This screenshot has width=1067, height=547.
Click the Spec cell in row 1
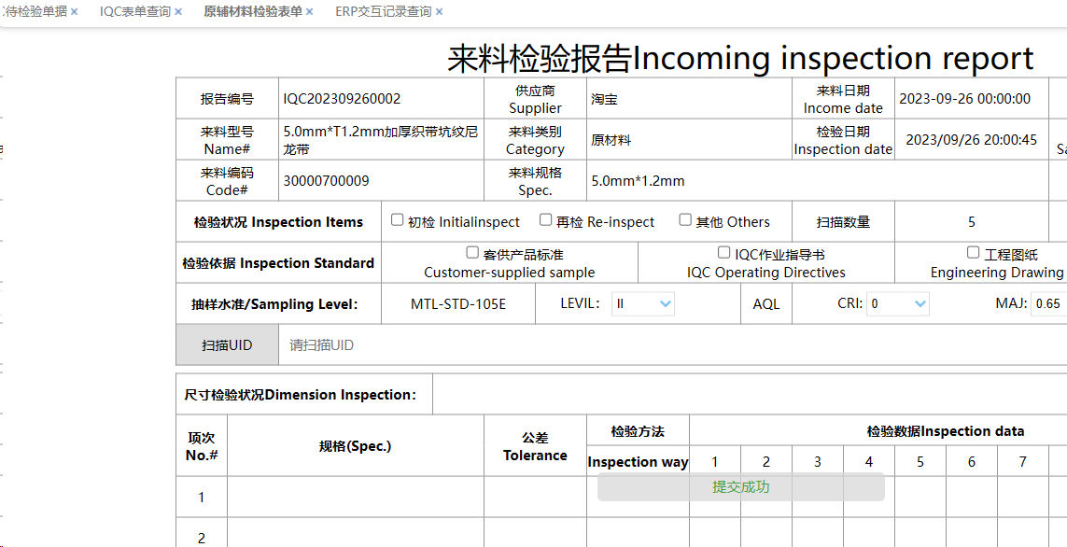coord(355,497)
